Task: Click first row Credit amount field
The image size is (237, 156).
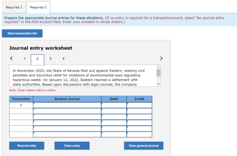Action: pyautogui.click(x=139, y=105)
